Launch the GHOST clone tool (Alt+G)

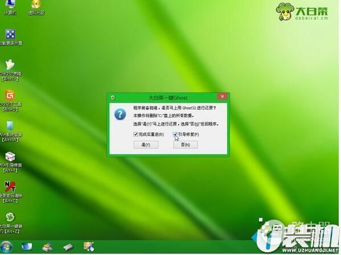tap(10, 70)
